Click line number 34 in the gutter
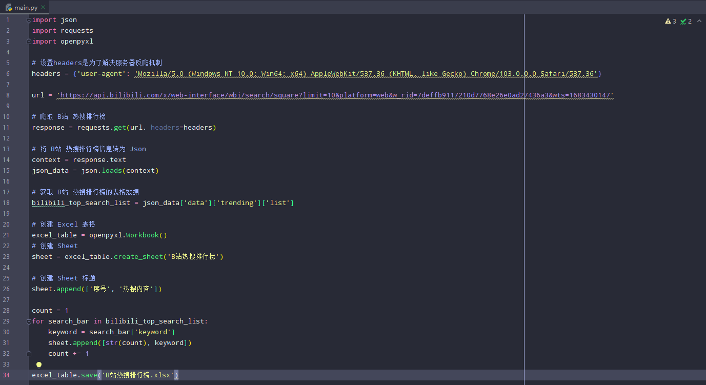 [x=7, y=375]
